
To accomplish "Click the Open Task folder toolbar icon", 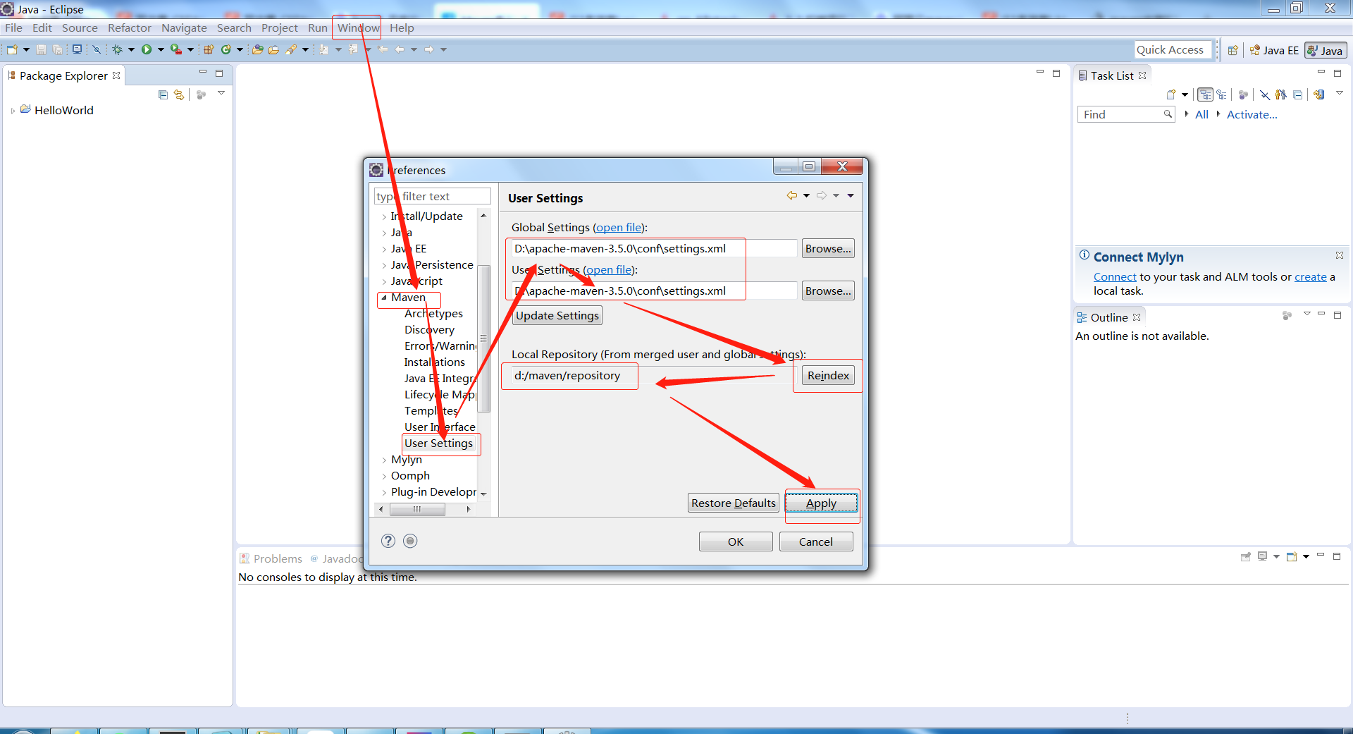I will (273, 49).
